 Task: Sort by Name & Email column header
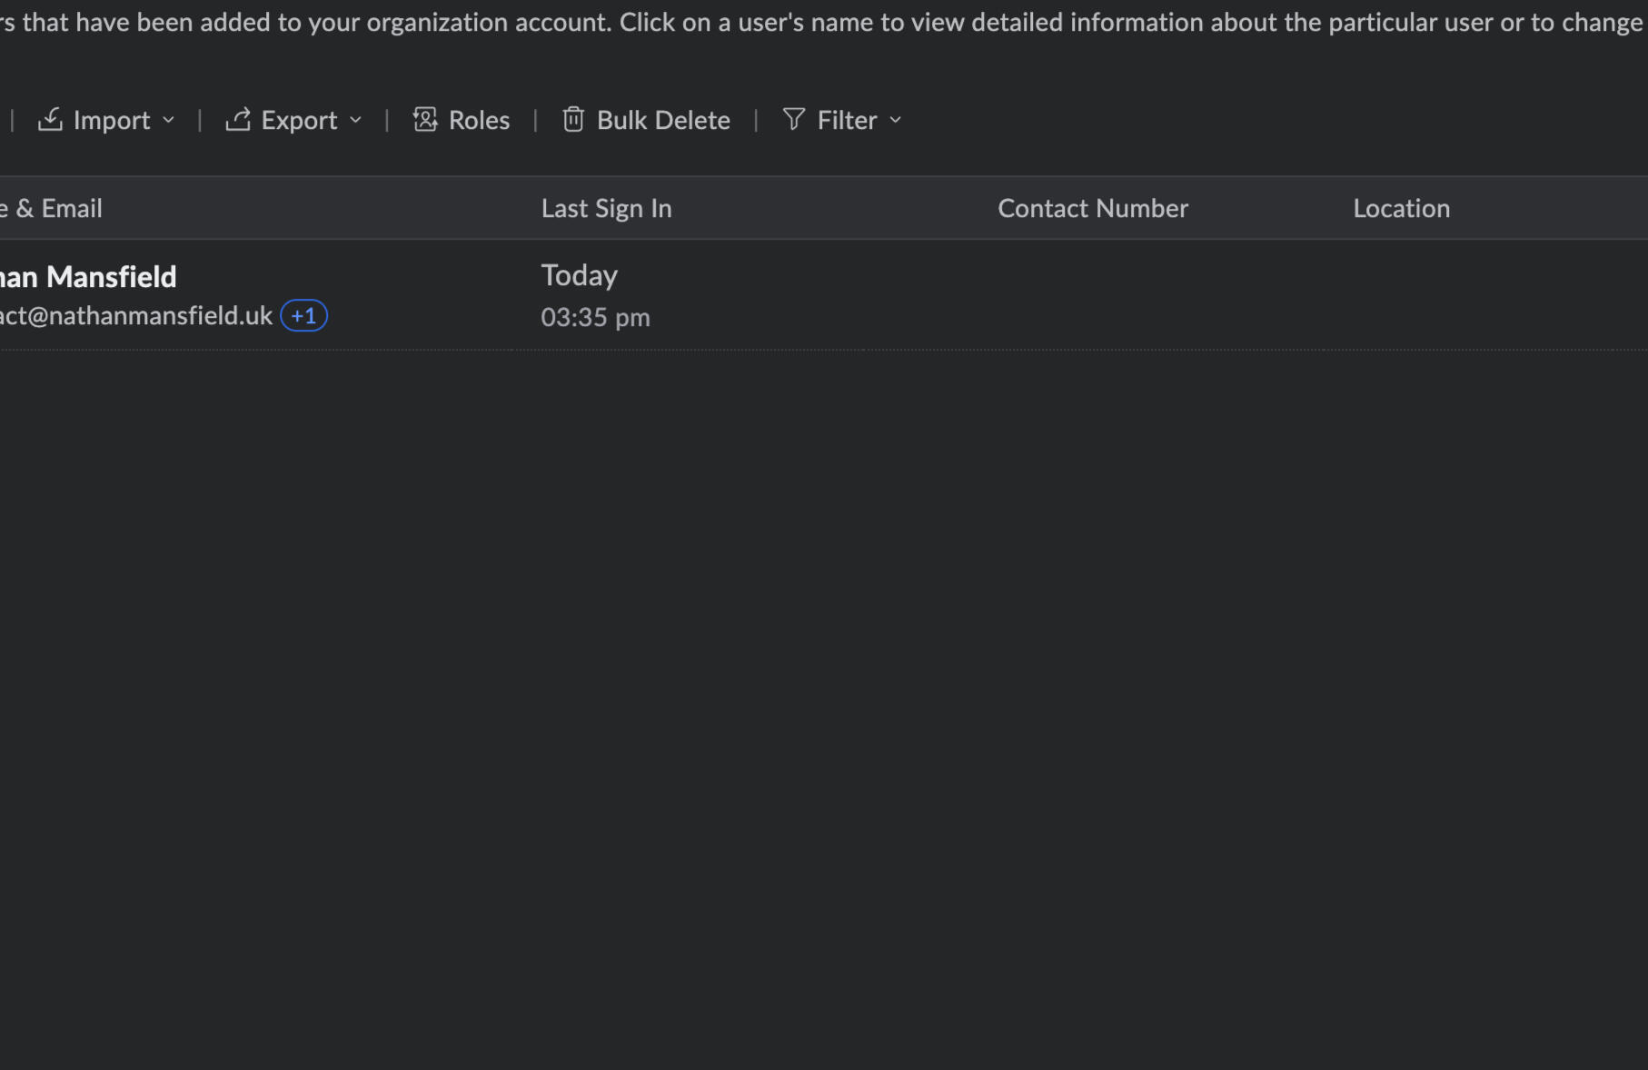point(53,208)
